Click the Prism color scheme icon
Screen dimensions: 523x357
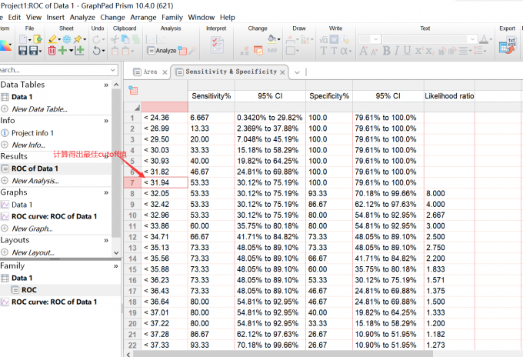tap(5, 45)
